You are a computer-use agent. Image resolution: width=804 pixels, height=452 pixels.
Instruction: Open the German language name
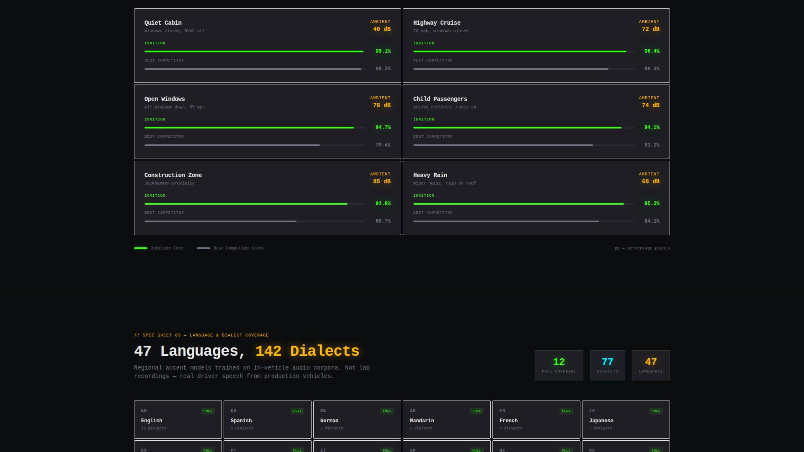329,421
